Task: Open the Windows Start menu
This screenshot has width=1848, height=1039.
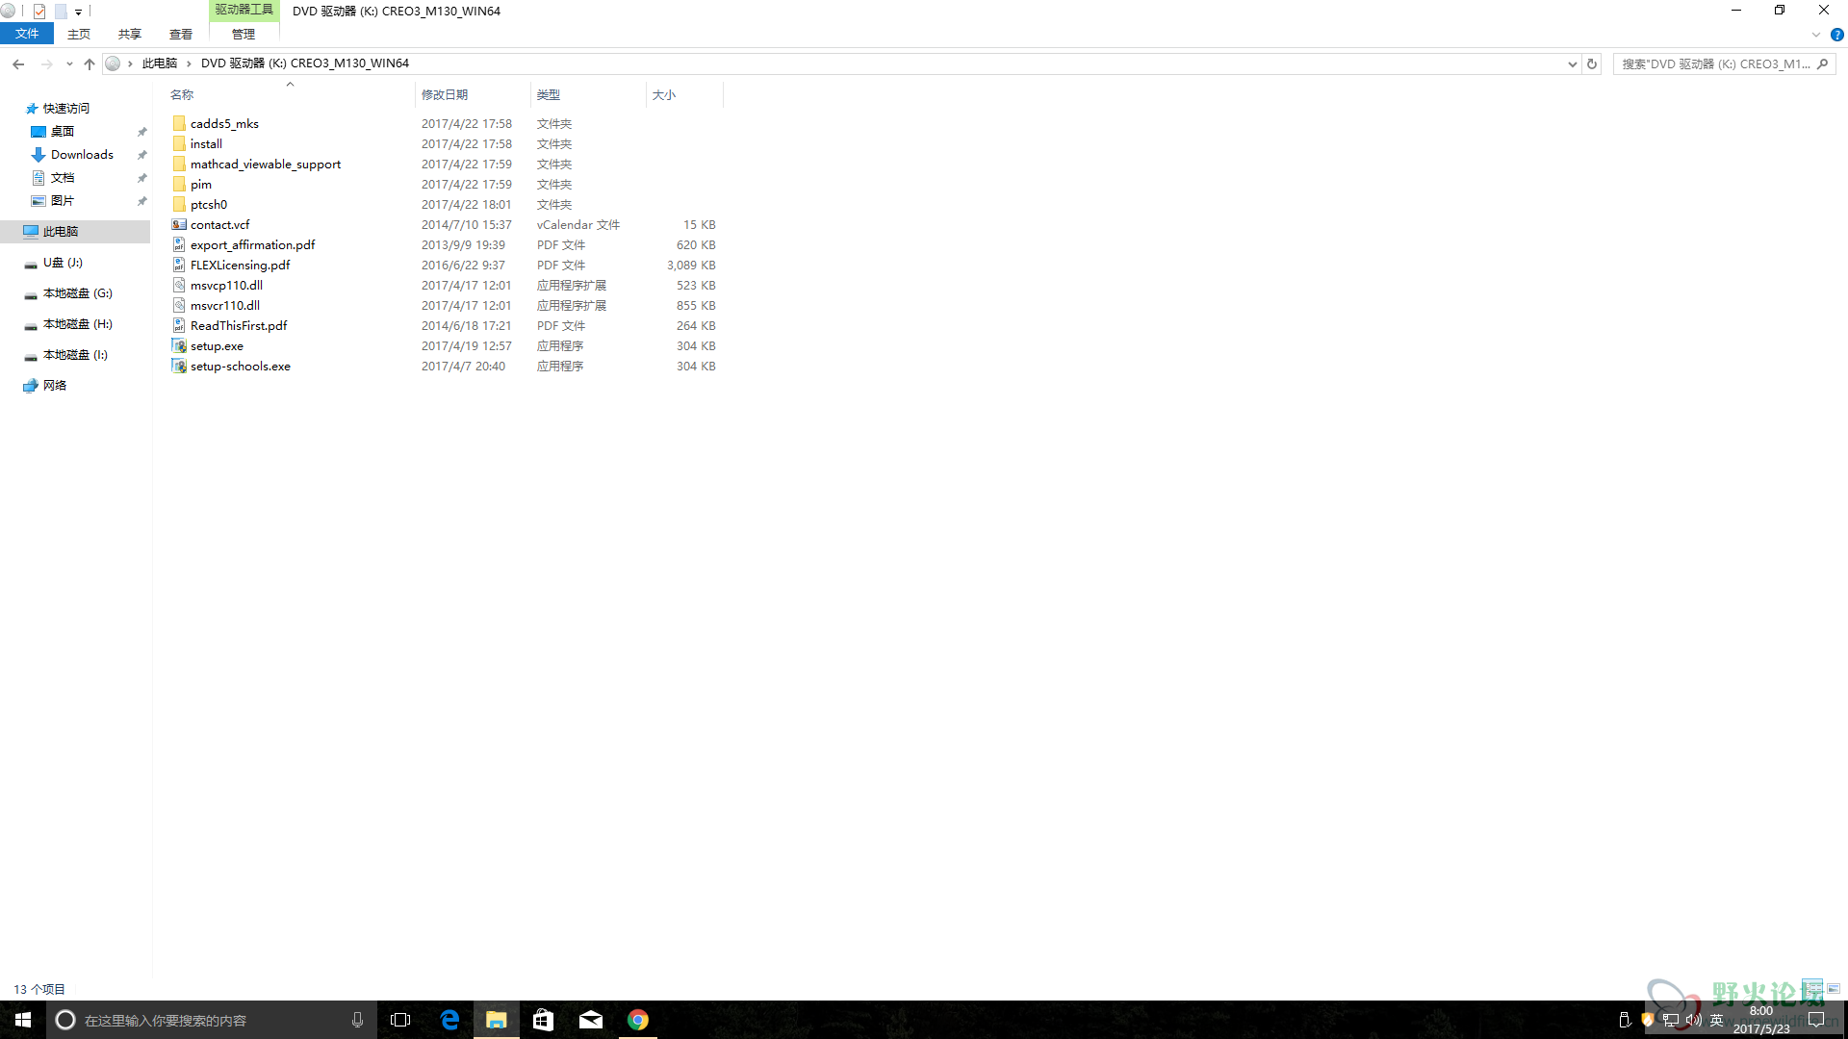Action: [23, 1020]
